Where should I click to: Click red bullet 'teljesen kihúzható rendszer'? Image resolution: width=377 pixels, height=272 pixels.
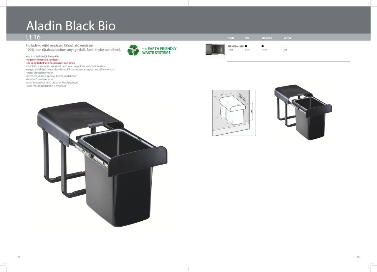click(42, 60)
